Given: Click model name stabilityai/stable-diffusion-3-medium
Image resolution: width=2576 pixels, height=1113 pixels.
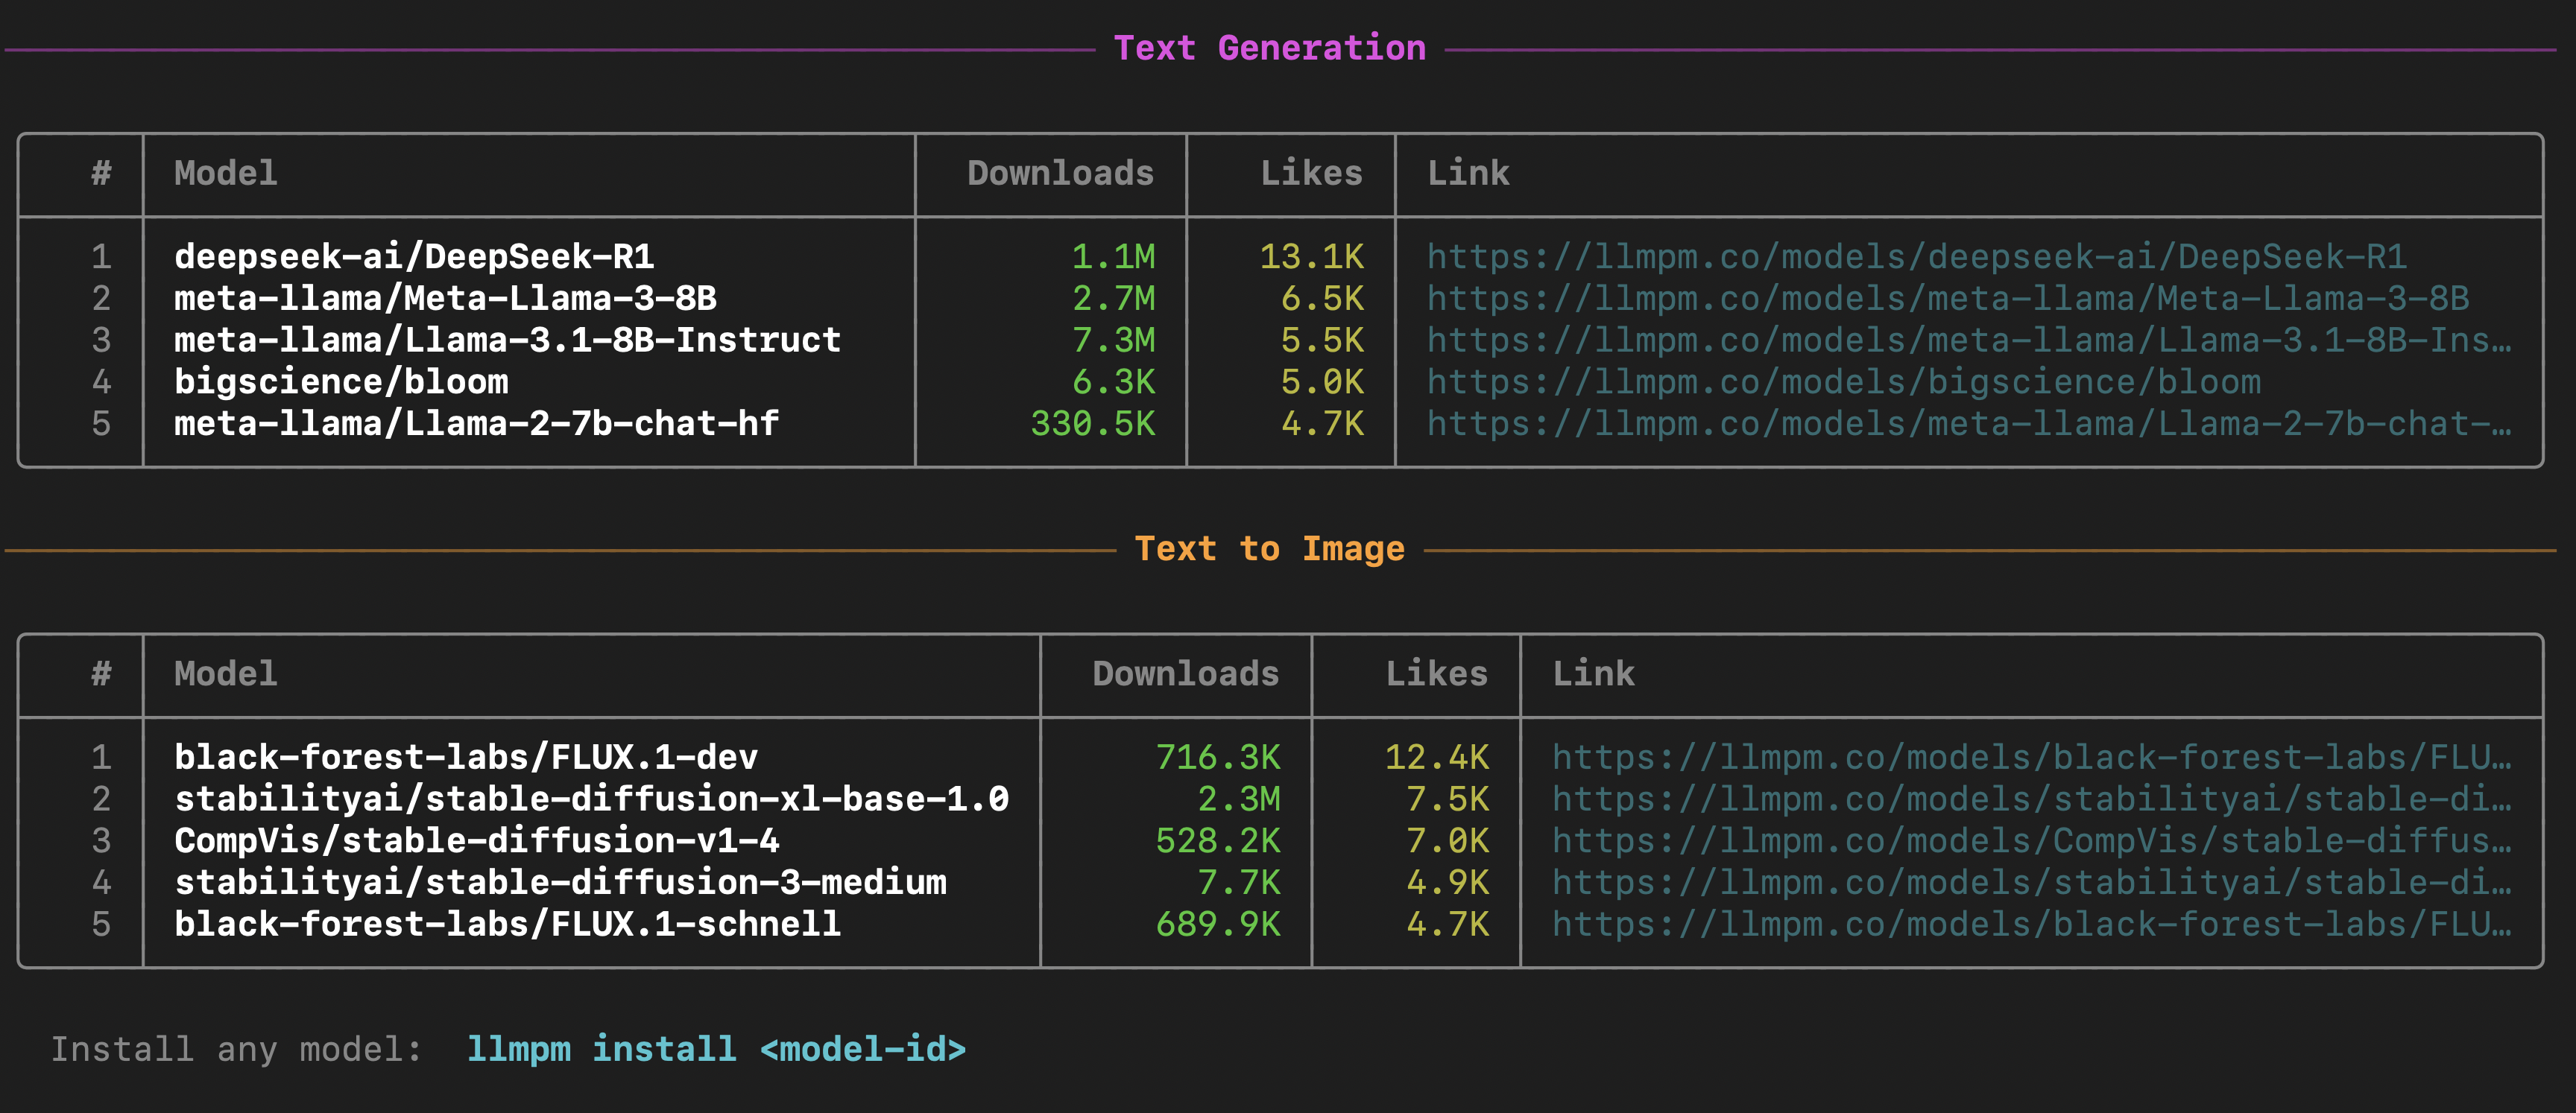Looking at the screenshot, I should point(560,884).
